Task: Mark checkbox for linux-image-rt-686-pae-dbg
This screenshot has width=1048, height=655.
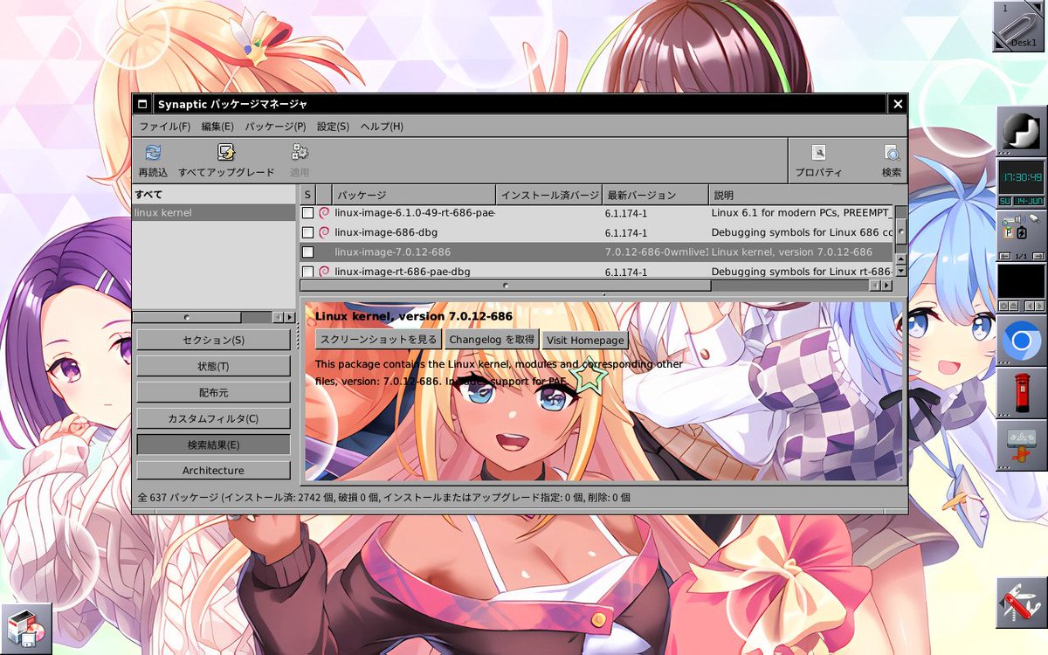Action: click(x=307, y=272)
